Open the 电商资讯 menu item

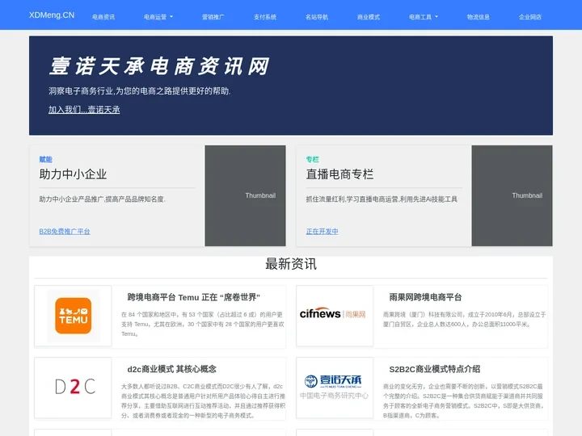pos(103,17)
